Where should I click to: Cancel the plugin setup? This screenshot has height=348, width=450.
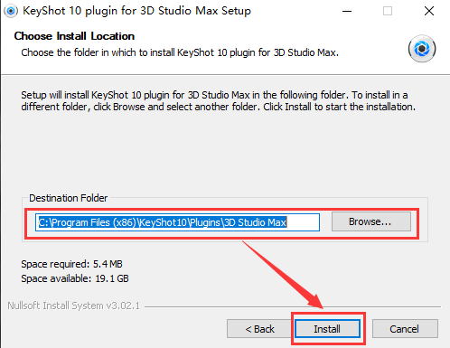pyautogui.click(x=405, y=329)
